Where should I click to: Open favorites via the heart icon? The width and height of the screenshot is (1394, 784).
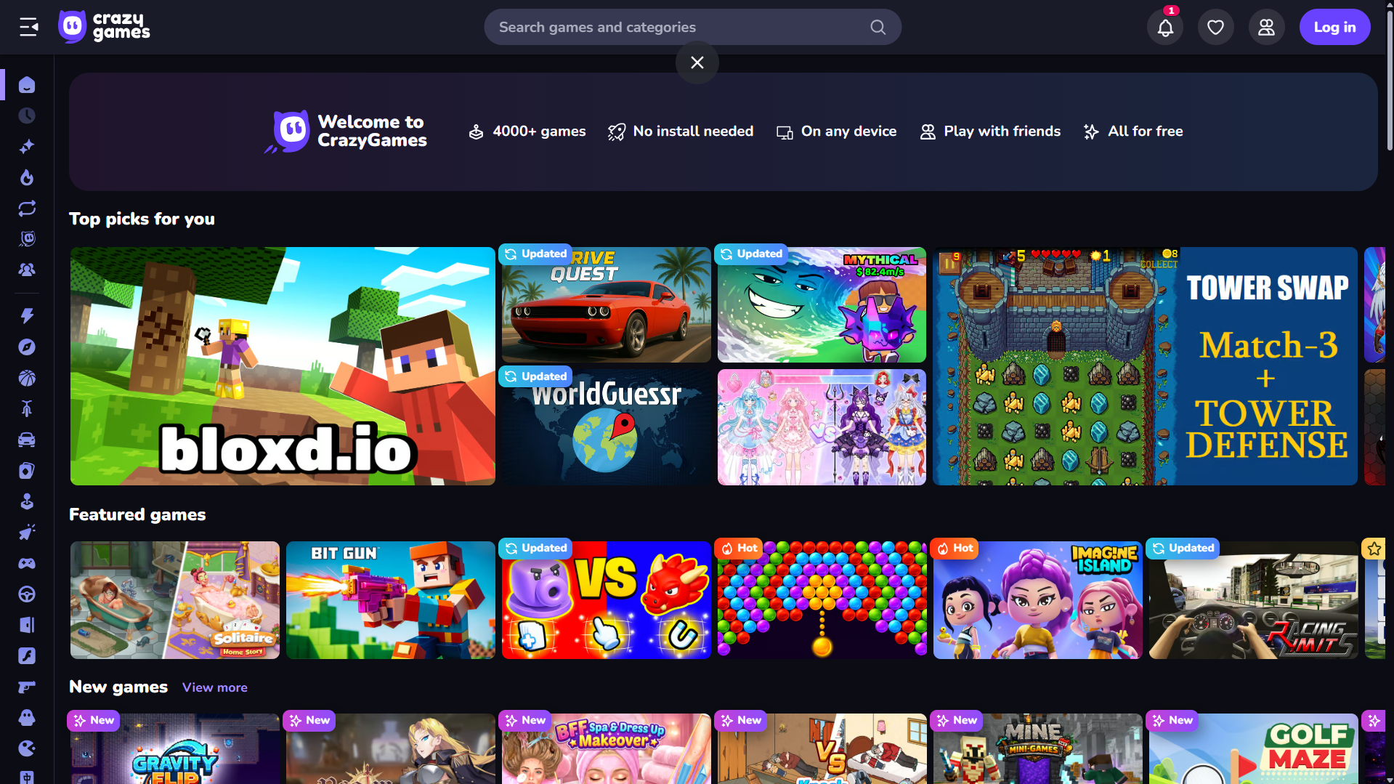tap(1215, 28)
